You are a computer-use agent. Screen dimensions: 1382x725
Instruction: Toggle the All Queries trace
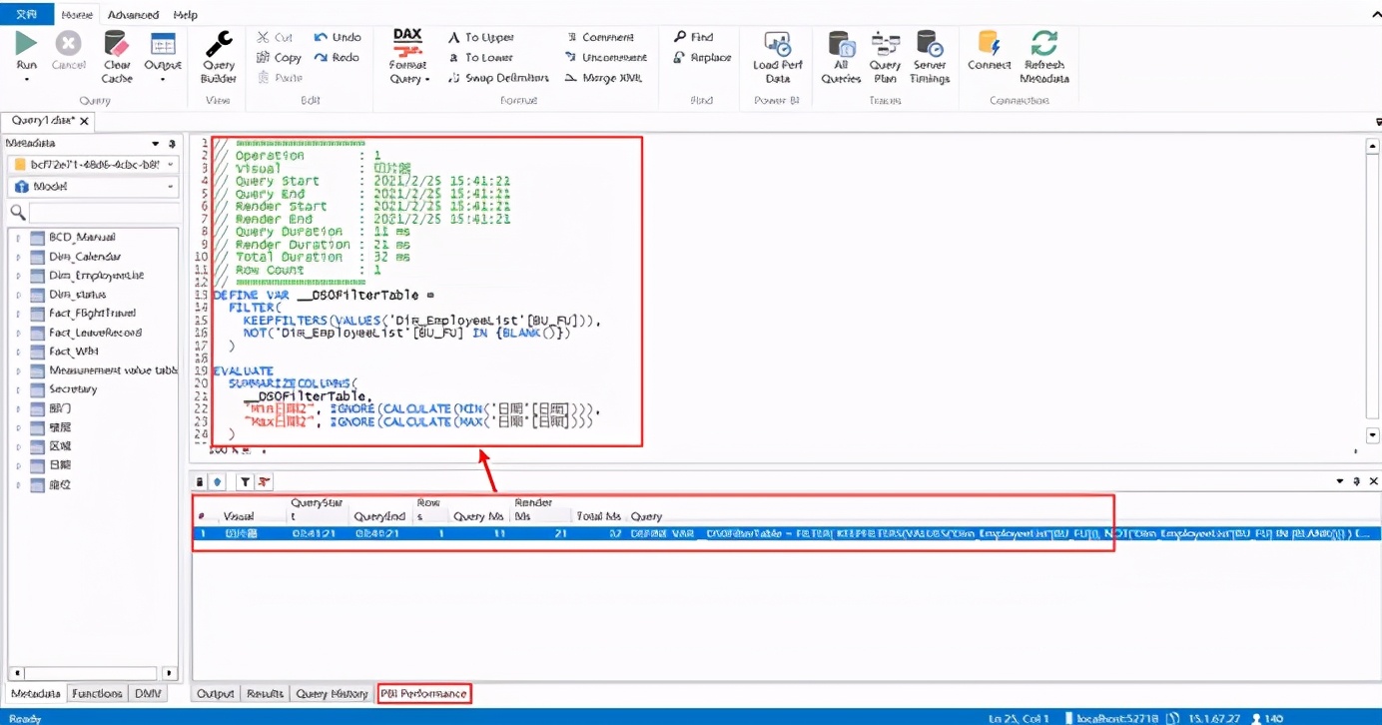(841, 57)
